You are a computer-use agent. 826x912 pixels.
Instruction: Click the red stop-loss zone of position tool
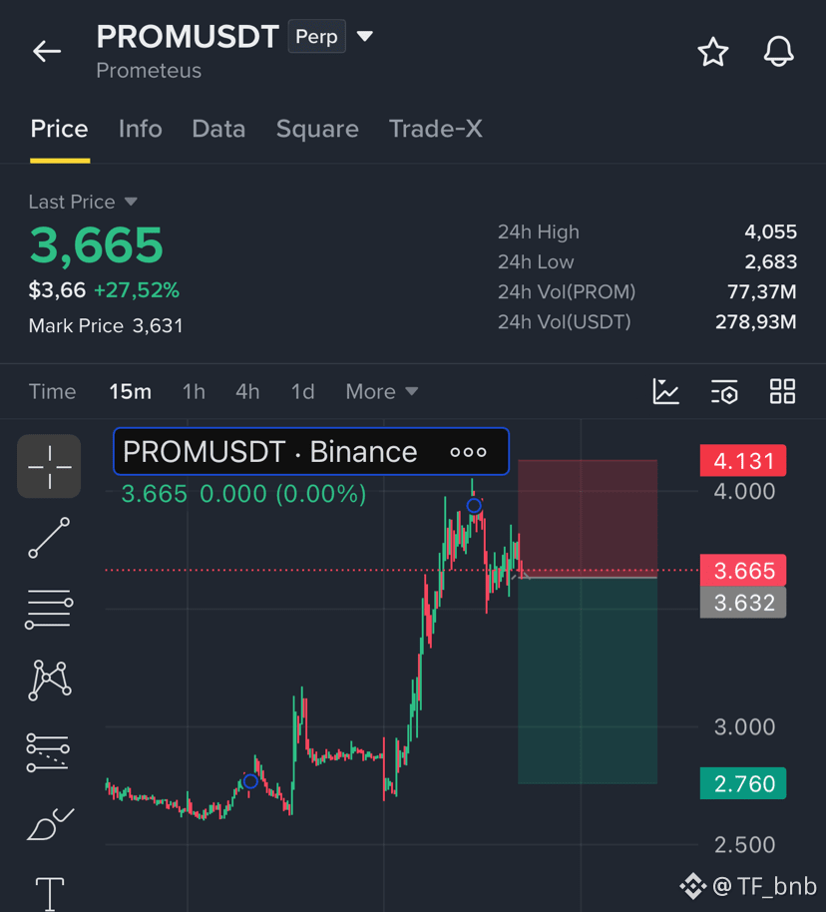click(x=588, y=518)
